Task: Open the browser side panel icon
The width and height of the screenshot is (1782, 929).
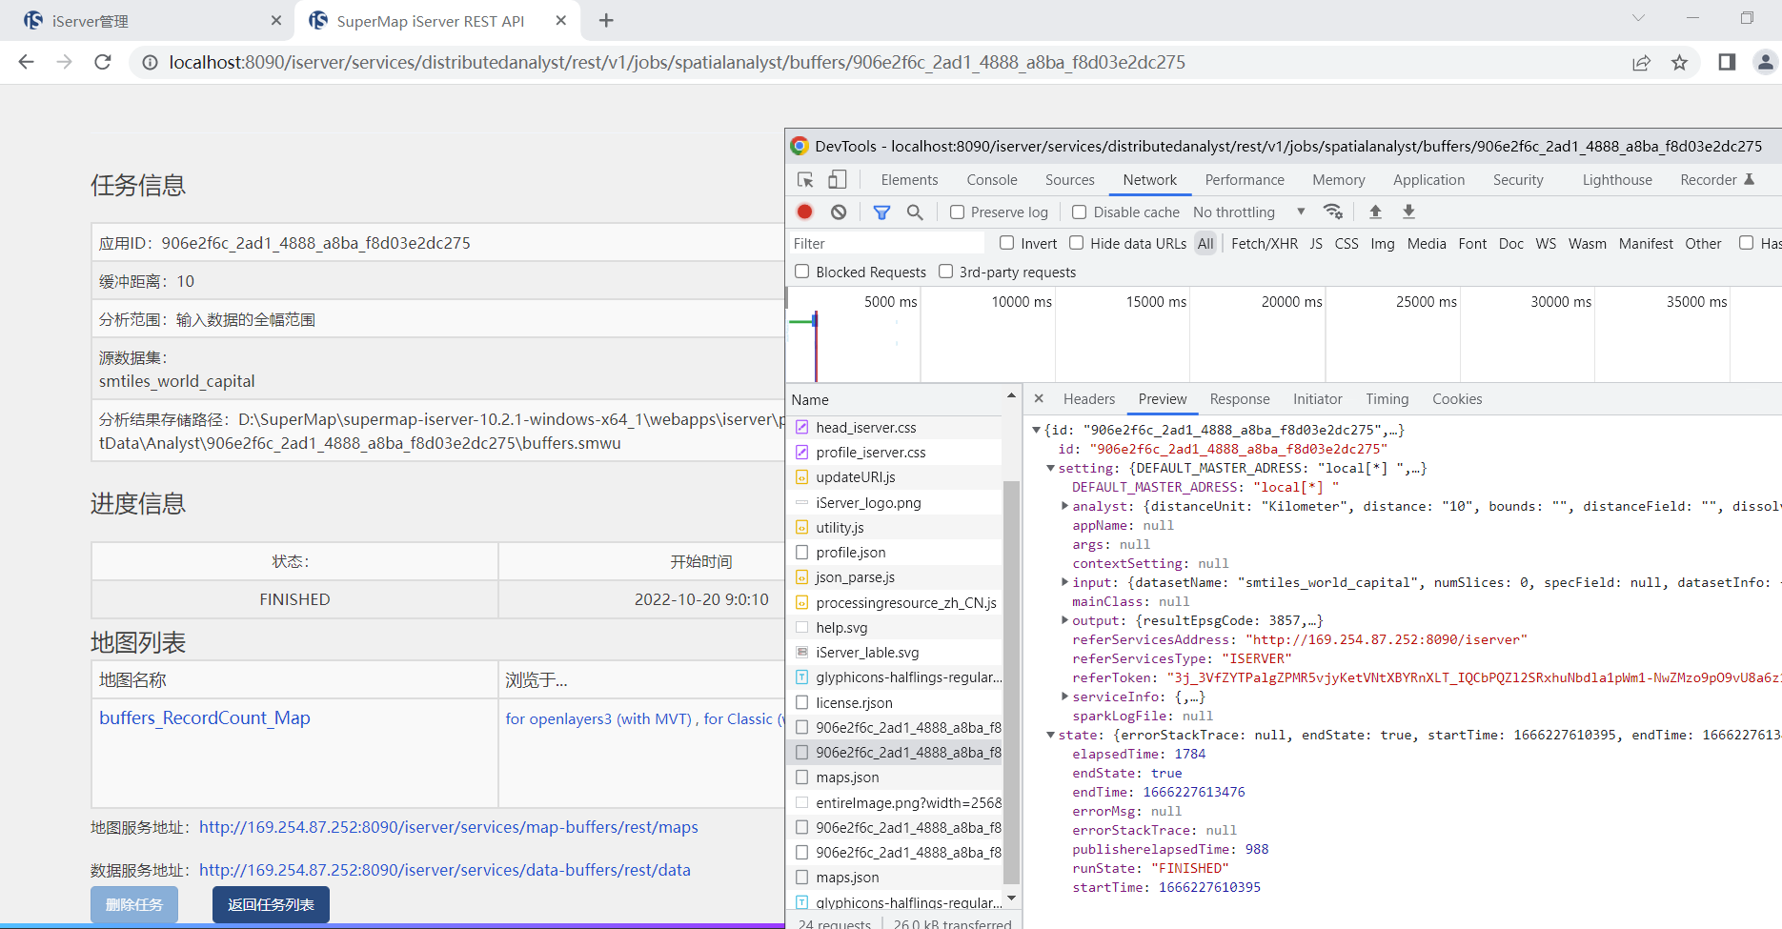Action: tap(1727, 62)
